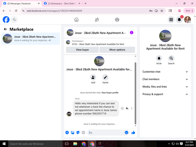
Task: Reply to Jesse's message arrow
Action: (127, 108)
